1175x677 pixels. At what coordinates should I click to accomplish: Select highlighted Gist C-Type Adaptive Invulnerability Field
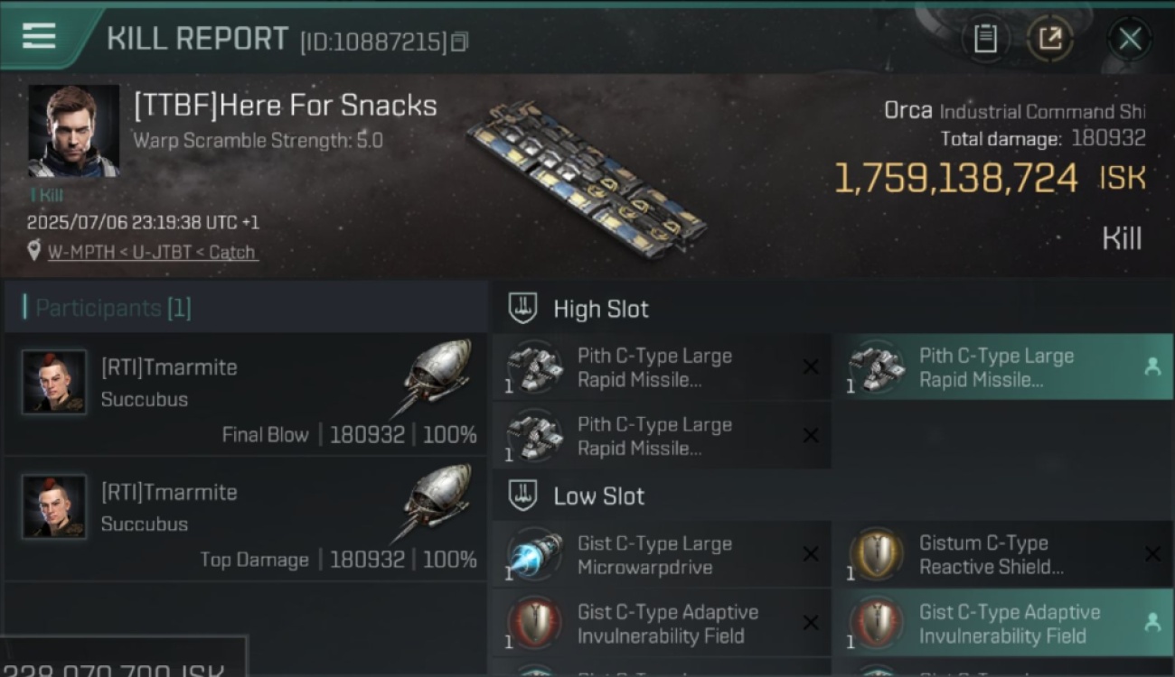[x=1002, y=623]
